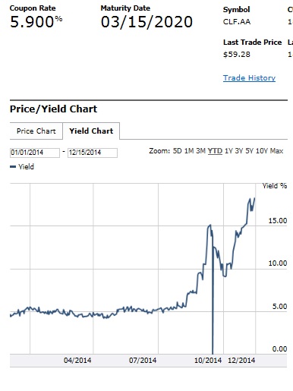Set chart zoom to 3Y

click(239, 151)
